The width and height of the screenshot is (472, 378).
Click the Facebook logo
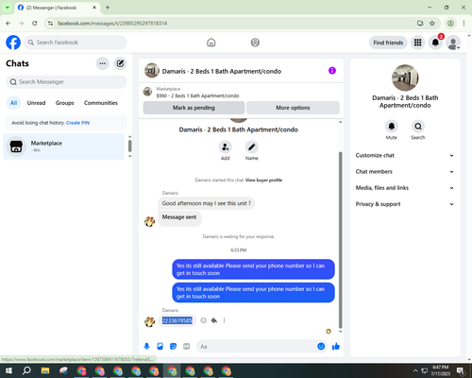click(13, 43)
